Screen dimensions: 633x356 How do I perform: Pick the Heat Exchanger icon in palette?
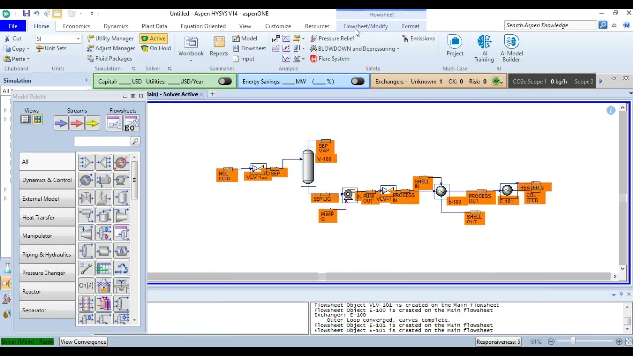coord(104,180)
